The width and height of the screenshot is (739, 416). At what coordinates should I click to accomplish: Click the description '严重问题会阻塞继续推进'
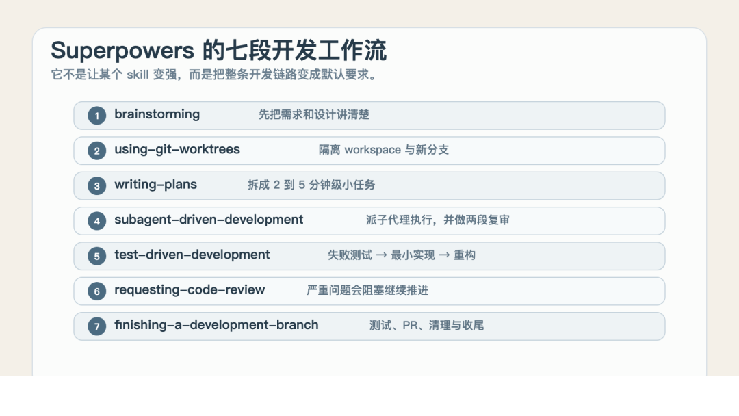click(x=367, y=290)
